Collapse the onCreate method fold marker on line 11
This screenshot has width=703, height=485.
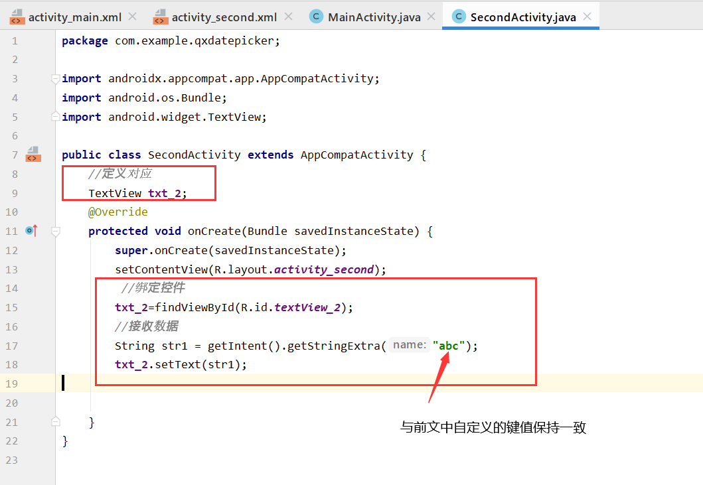coord(56,232)
